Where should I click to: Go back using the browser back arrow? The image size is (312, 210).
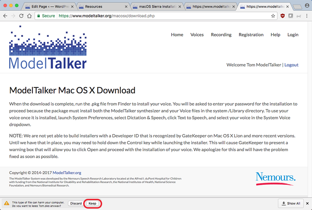(5, 16)
